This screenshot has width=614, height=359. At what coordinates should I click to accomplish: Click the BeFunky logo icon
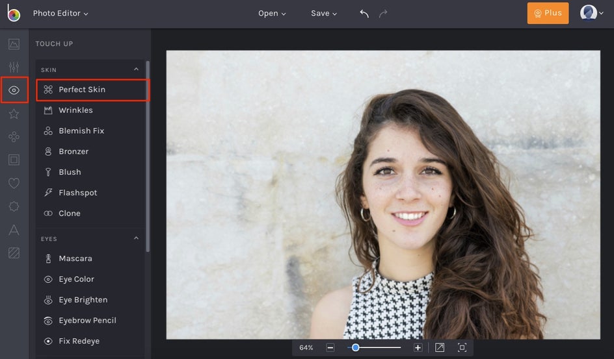click(14, 13)
